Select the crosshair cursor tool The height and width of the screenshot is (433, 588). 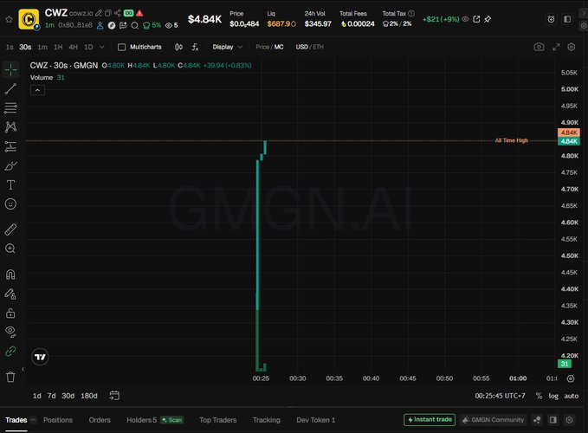(x=10, y=70)
